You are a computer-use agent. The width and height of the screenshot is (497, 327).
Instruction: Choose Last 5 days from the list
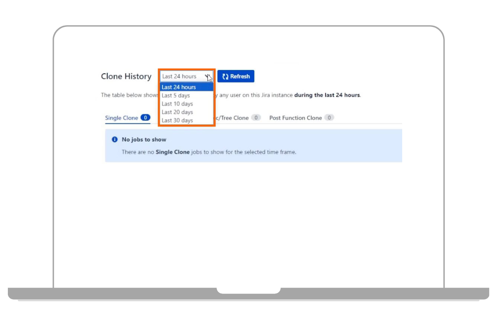pyautogui.click(x=176, y=96)
